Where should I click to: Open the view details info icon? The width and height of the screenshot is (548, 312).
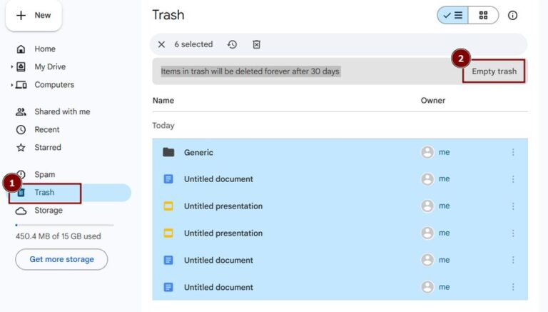(x=512, y=16)
